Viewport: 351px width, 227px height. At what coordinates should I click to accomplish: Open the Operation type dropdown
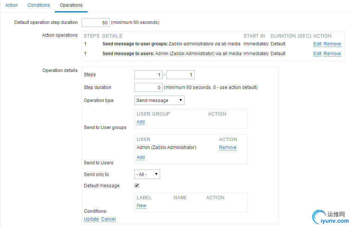159,101
